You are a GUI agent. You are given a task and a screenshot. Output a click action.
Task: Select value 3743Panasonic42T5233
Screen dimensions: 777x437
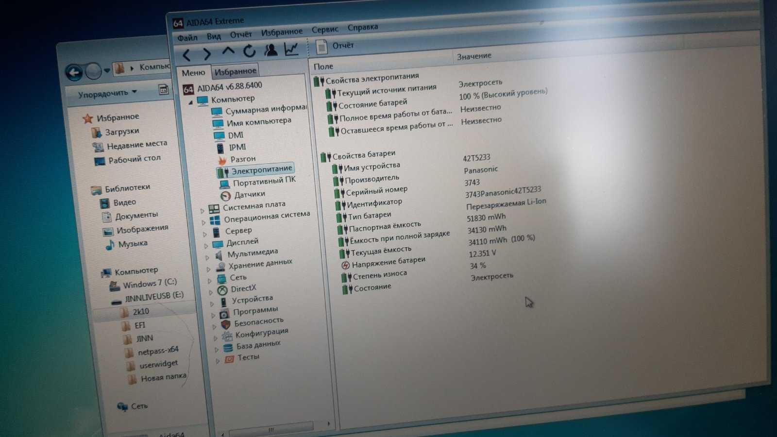tap(503, 192)
